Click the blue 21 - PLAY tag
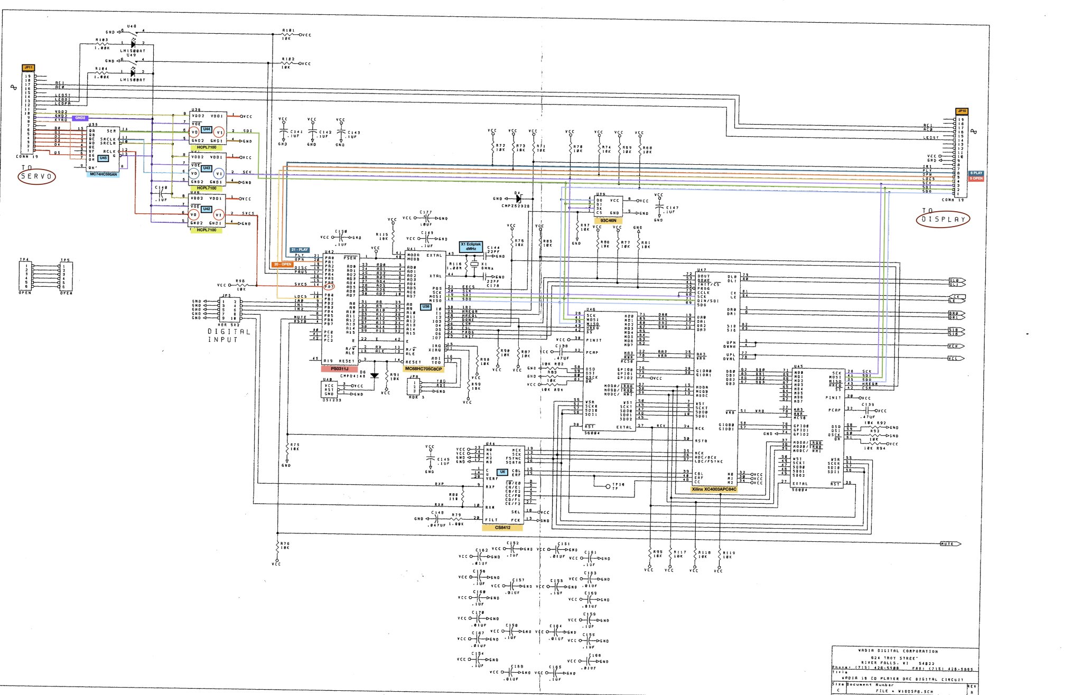The width and height of the screenshot is (1082, 695). pos(300,250)
